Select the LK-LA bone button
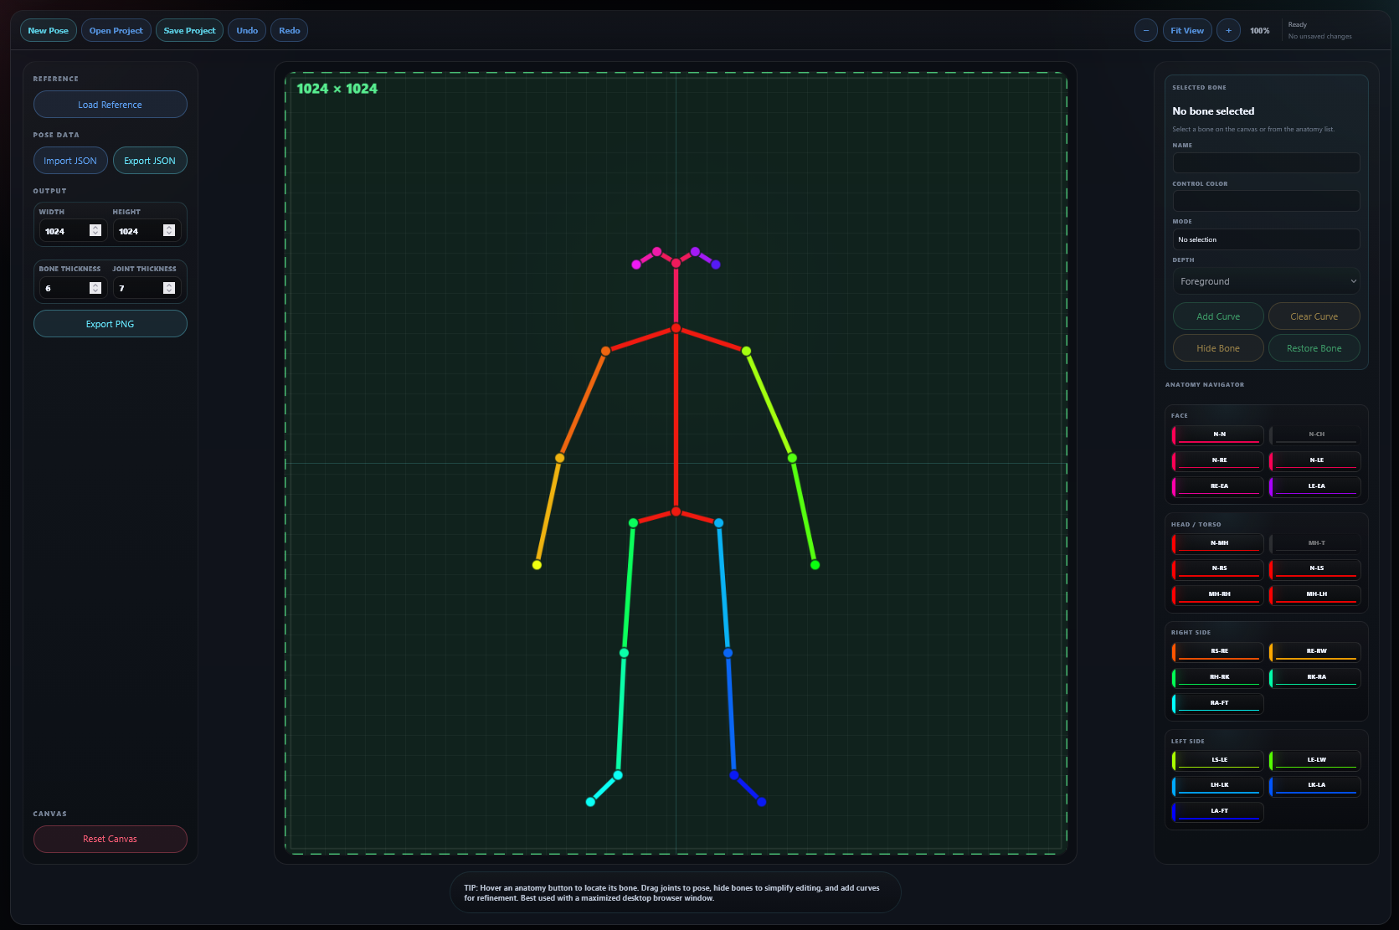Image resolution: width=1399 pixels, height=930 pixels. (1315, 786)
